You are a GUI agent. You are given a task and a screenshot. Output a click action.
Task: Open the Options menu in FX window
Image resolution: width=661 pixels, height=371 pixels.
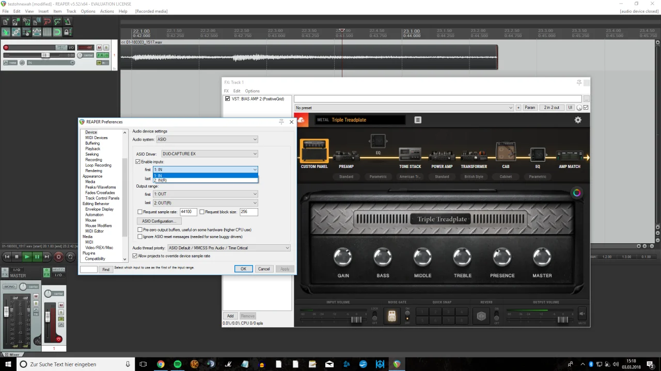point(252,91)
